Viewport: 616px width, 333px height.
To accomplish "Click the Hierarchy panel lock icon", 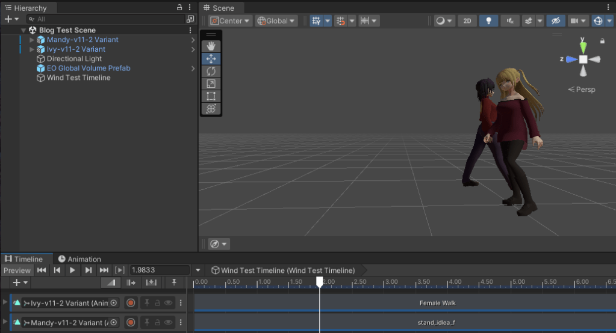I will tap(179, 7).
